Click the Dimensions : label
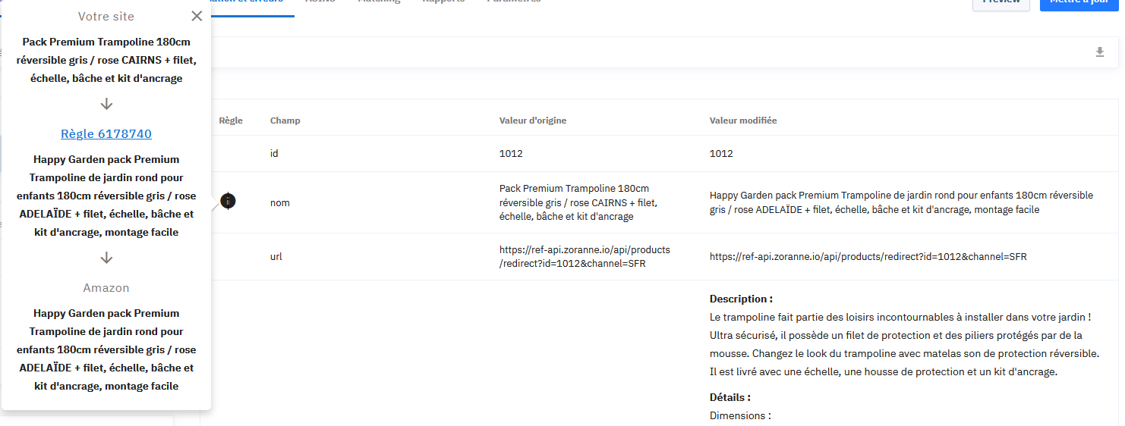This screenshot has width=1125, height=426. pyautogui.click(x=740, y=415)
